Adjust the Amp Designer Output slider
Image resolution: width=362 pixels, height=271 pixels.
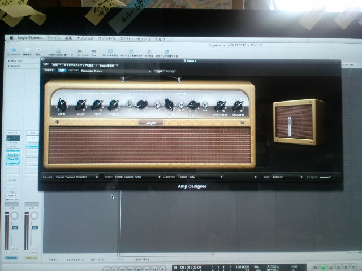coord(325,177)
